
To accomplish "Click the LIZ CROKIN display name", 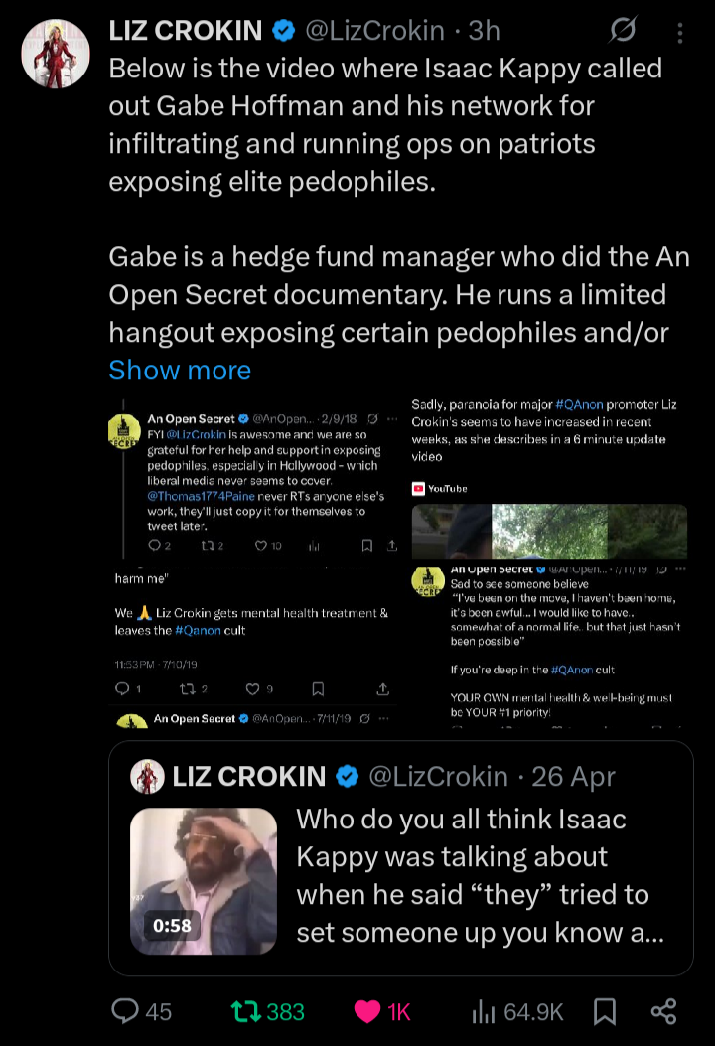I will coord(186,31).
